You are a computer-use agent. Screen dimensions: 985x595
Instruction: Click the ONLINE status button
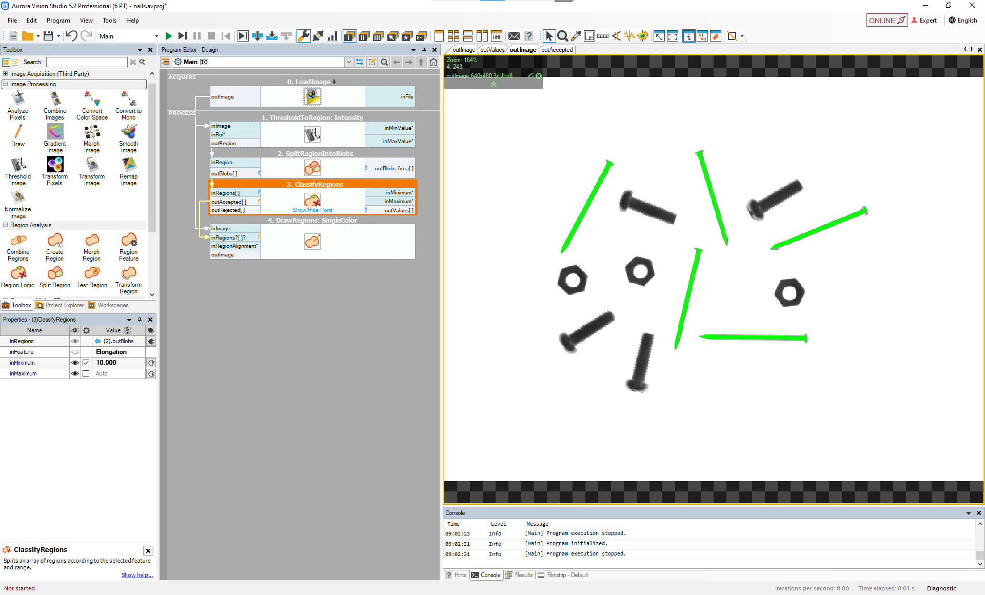coord(887,21)
